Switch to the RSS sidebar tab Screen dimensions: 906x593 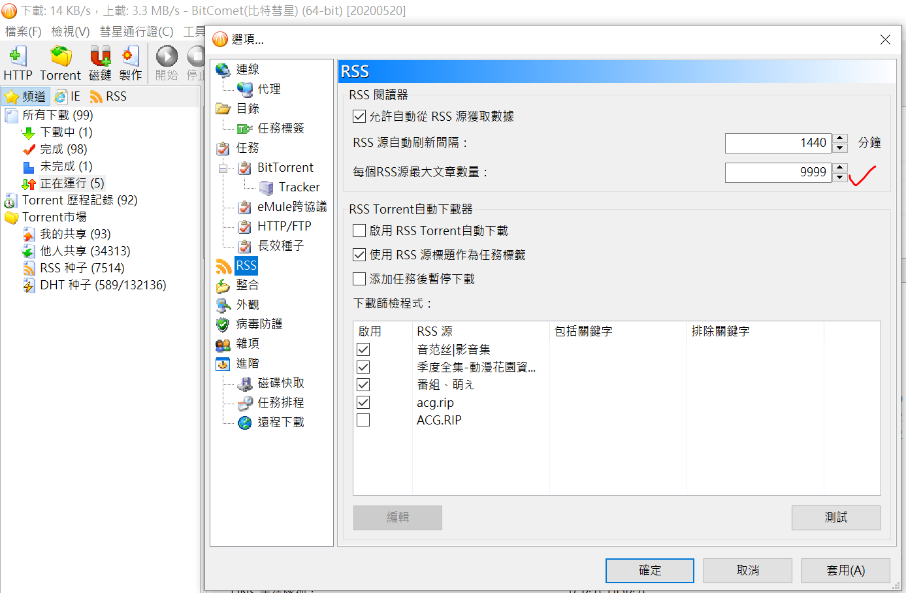tap(108, 97)
